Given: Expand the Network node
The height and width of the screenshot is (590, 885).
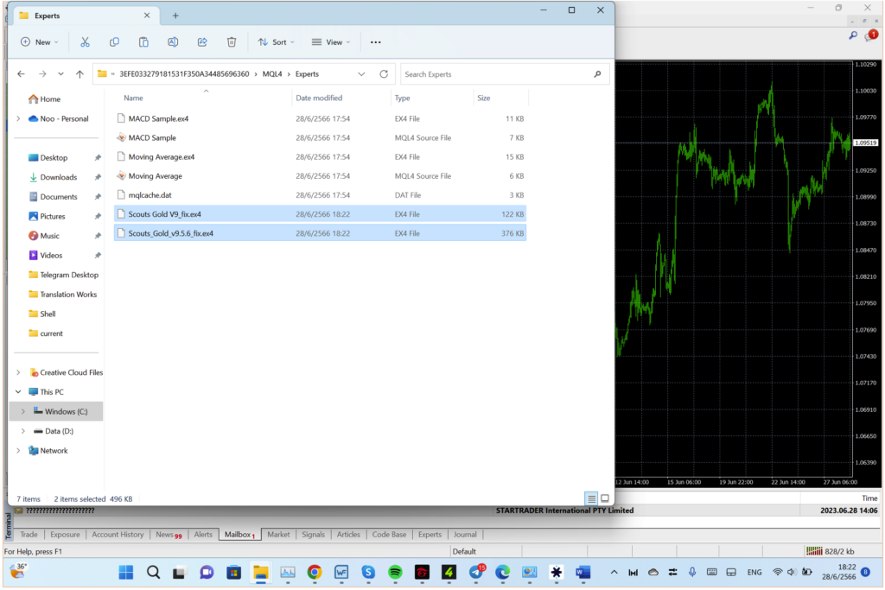Looking at the screenshot, I should pos(18,450).
